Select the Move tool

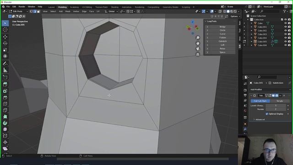click(5, 37)
